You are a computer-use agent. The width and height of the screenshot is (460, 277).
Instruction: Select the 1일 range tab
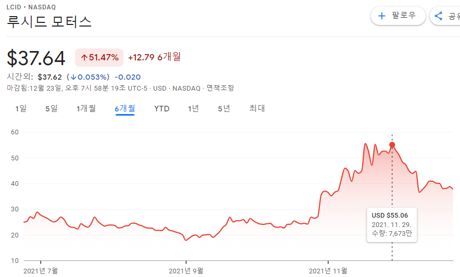point(21,109)
